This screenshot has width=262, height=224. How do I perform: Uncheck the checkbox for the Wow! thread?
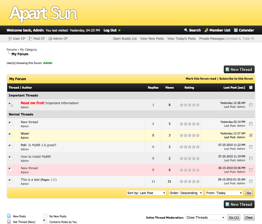click(x=251, y=135)
